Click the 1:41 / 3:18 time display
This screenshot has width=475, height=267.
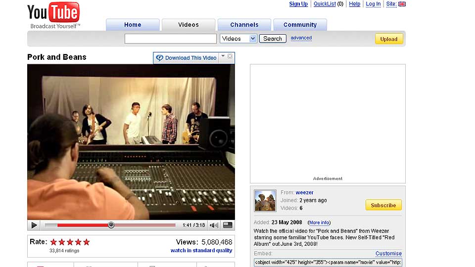193,225
